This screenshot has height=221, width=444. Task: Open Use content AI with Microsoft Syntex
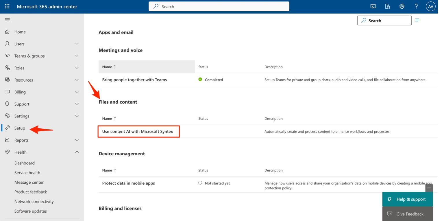coord(139,131)
